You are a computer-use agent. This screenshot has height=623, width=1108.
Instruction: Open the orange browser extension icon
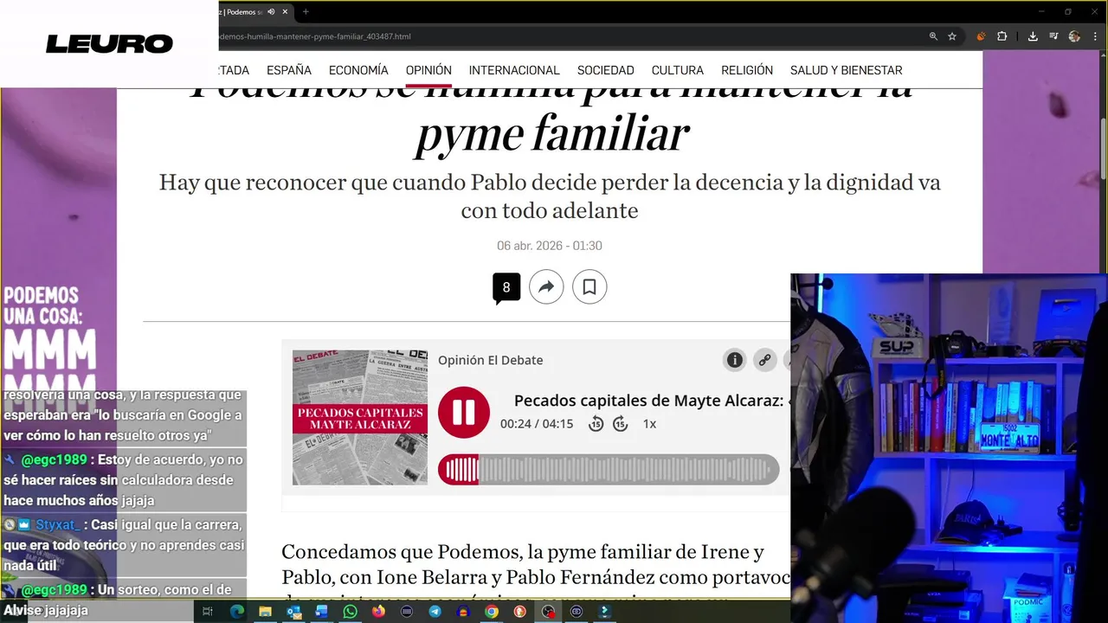pyautogui.click(x=981, y=36)
